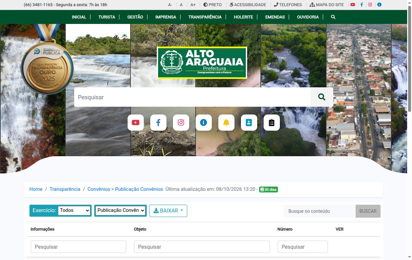412x260 pixels.
Task: Click the Busque no conteúdo field
Action: (319, 211)
